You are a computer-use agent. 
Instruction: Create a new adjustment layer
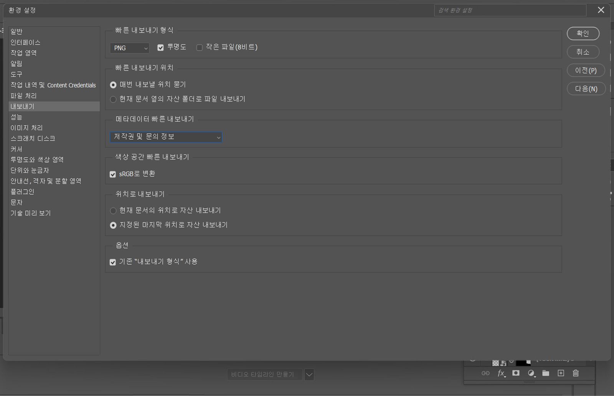click(x=531, y=373)
